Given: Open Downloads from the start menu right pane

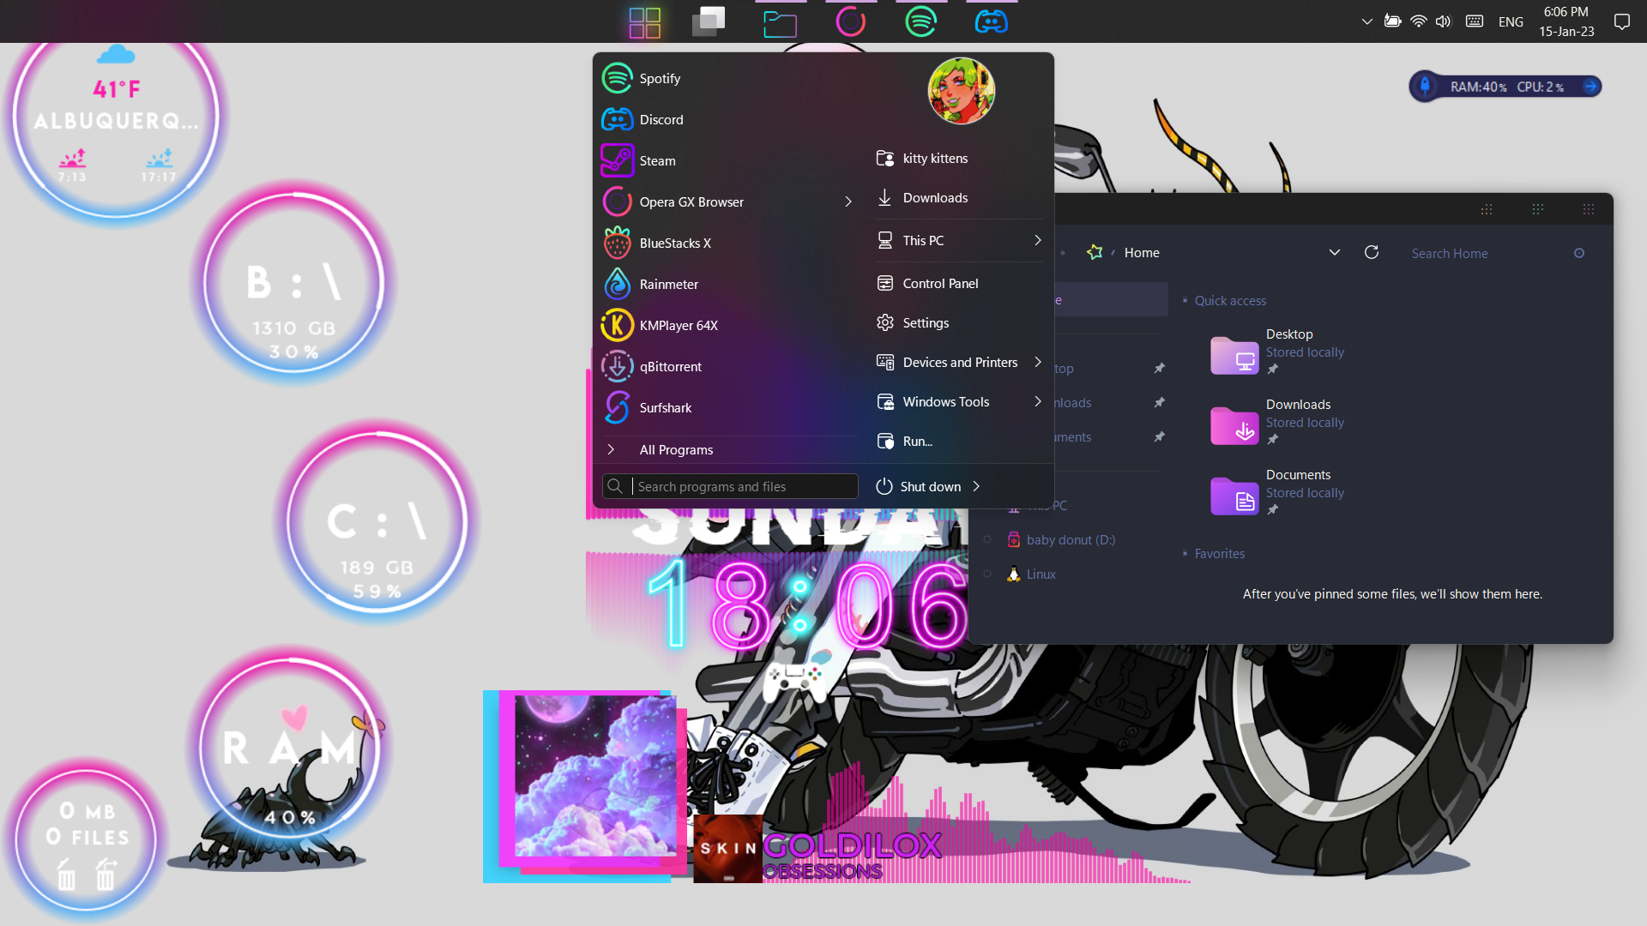Looking at the screenshot, I should 959,197.
